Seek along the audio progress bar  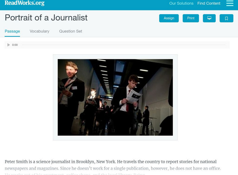click(x=123, y=45)
